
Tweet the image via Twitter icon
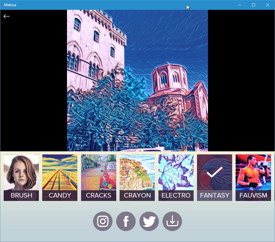point(149,221)
